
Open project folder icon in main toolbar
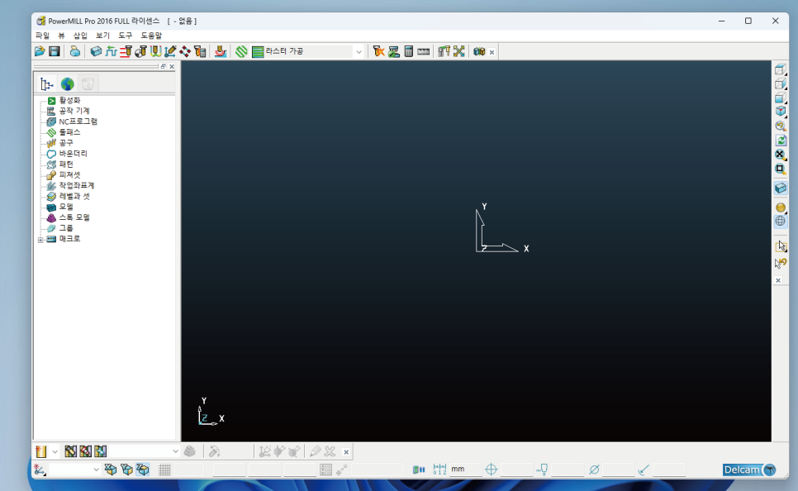[x=40, y=51]
